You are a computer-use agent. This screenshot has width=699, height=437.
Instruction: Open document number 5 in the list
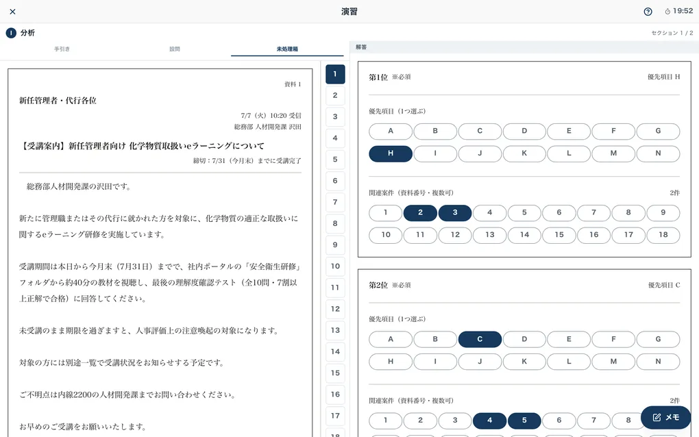(x=335, y=160)
